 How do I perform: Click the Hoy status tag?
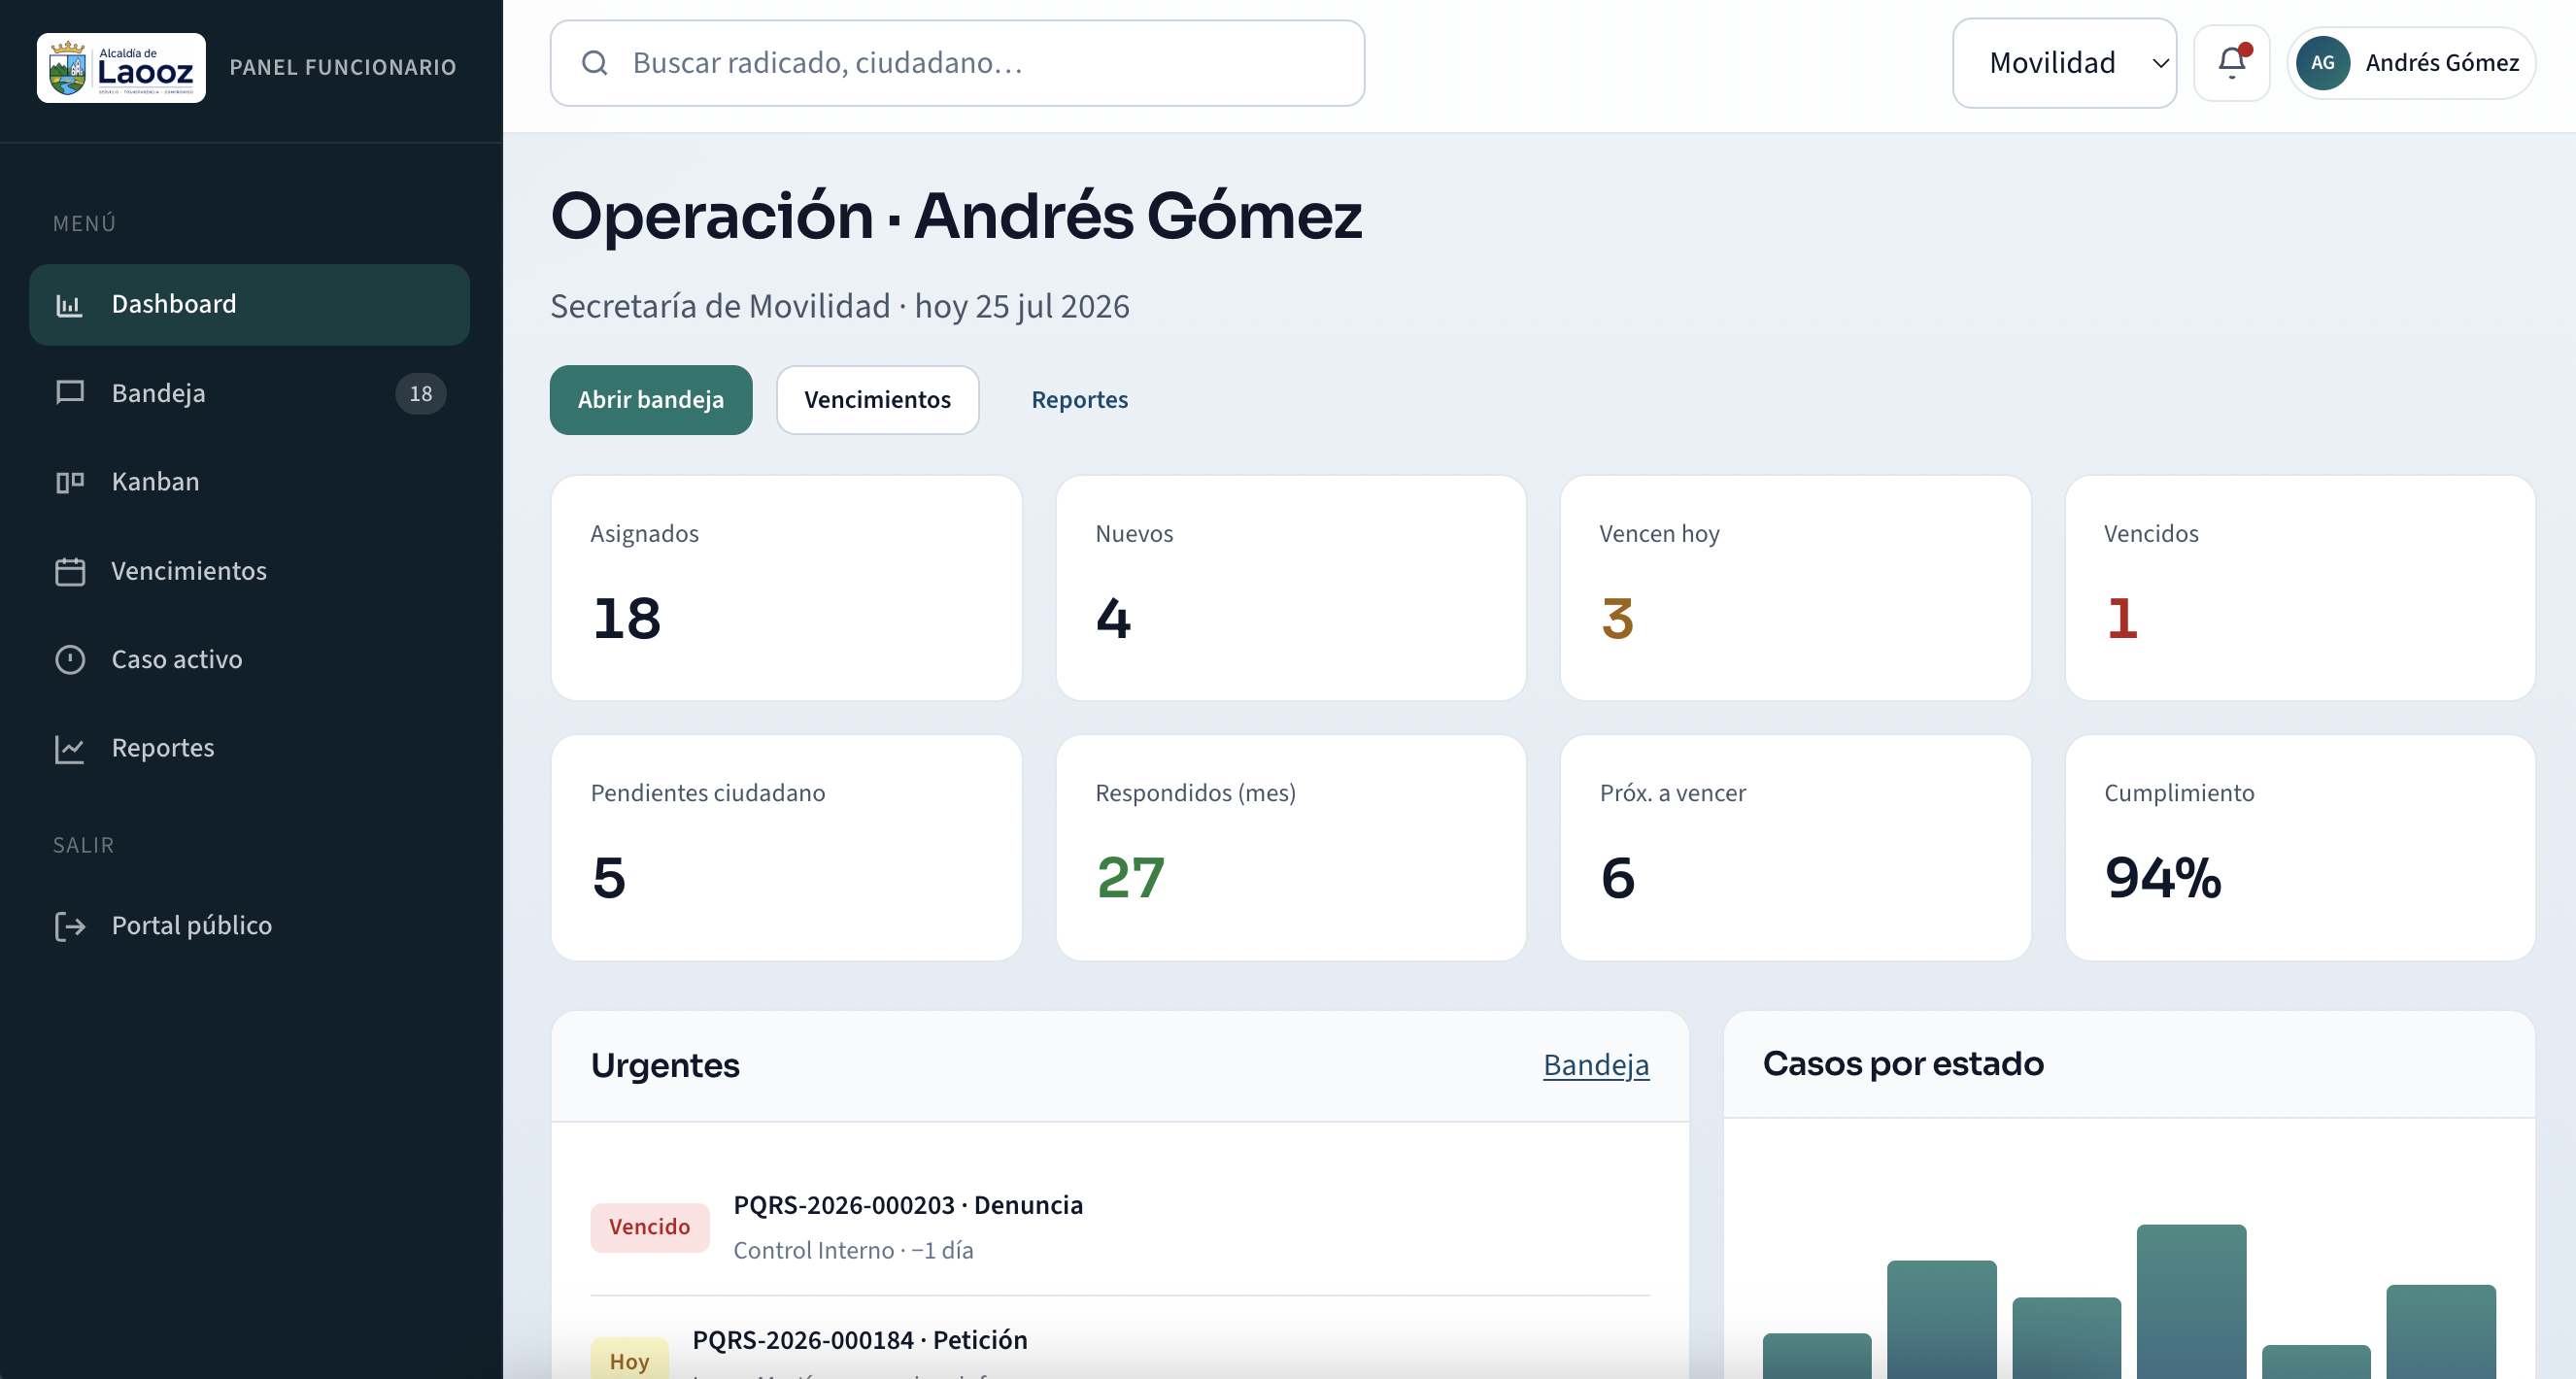[x=630, y=1360]
